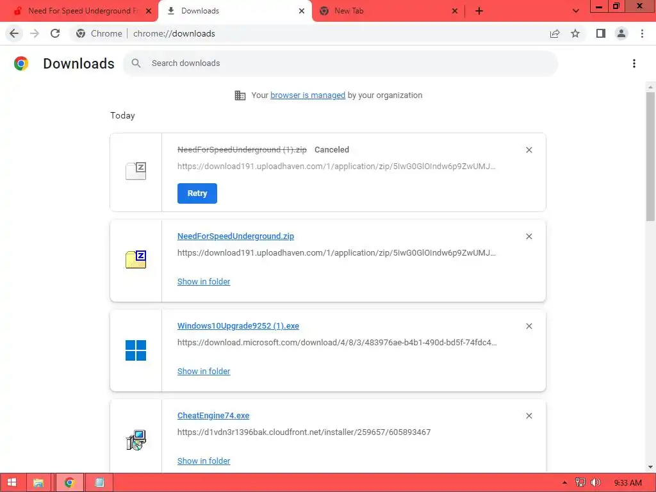Click the download.microsoft.com source URL

click(337, 343)
